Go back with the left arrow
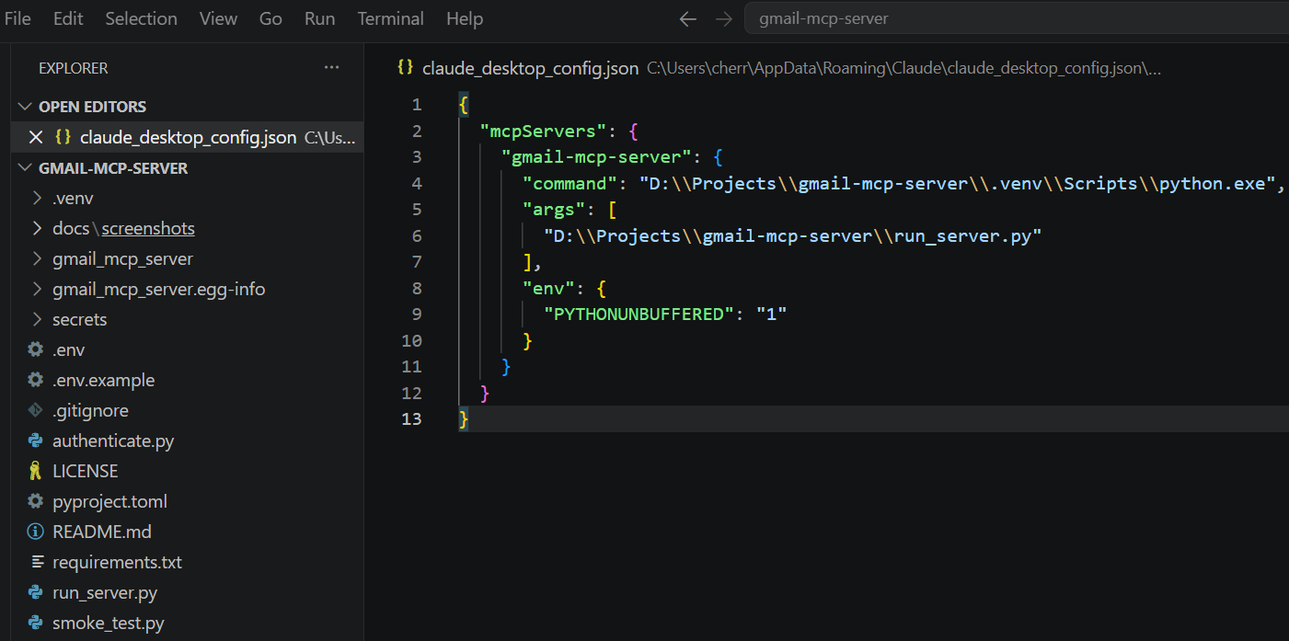The width and height of the screenshot is (1289, 641). coord(687,19)
